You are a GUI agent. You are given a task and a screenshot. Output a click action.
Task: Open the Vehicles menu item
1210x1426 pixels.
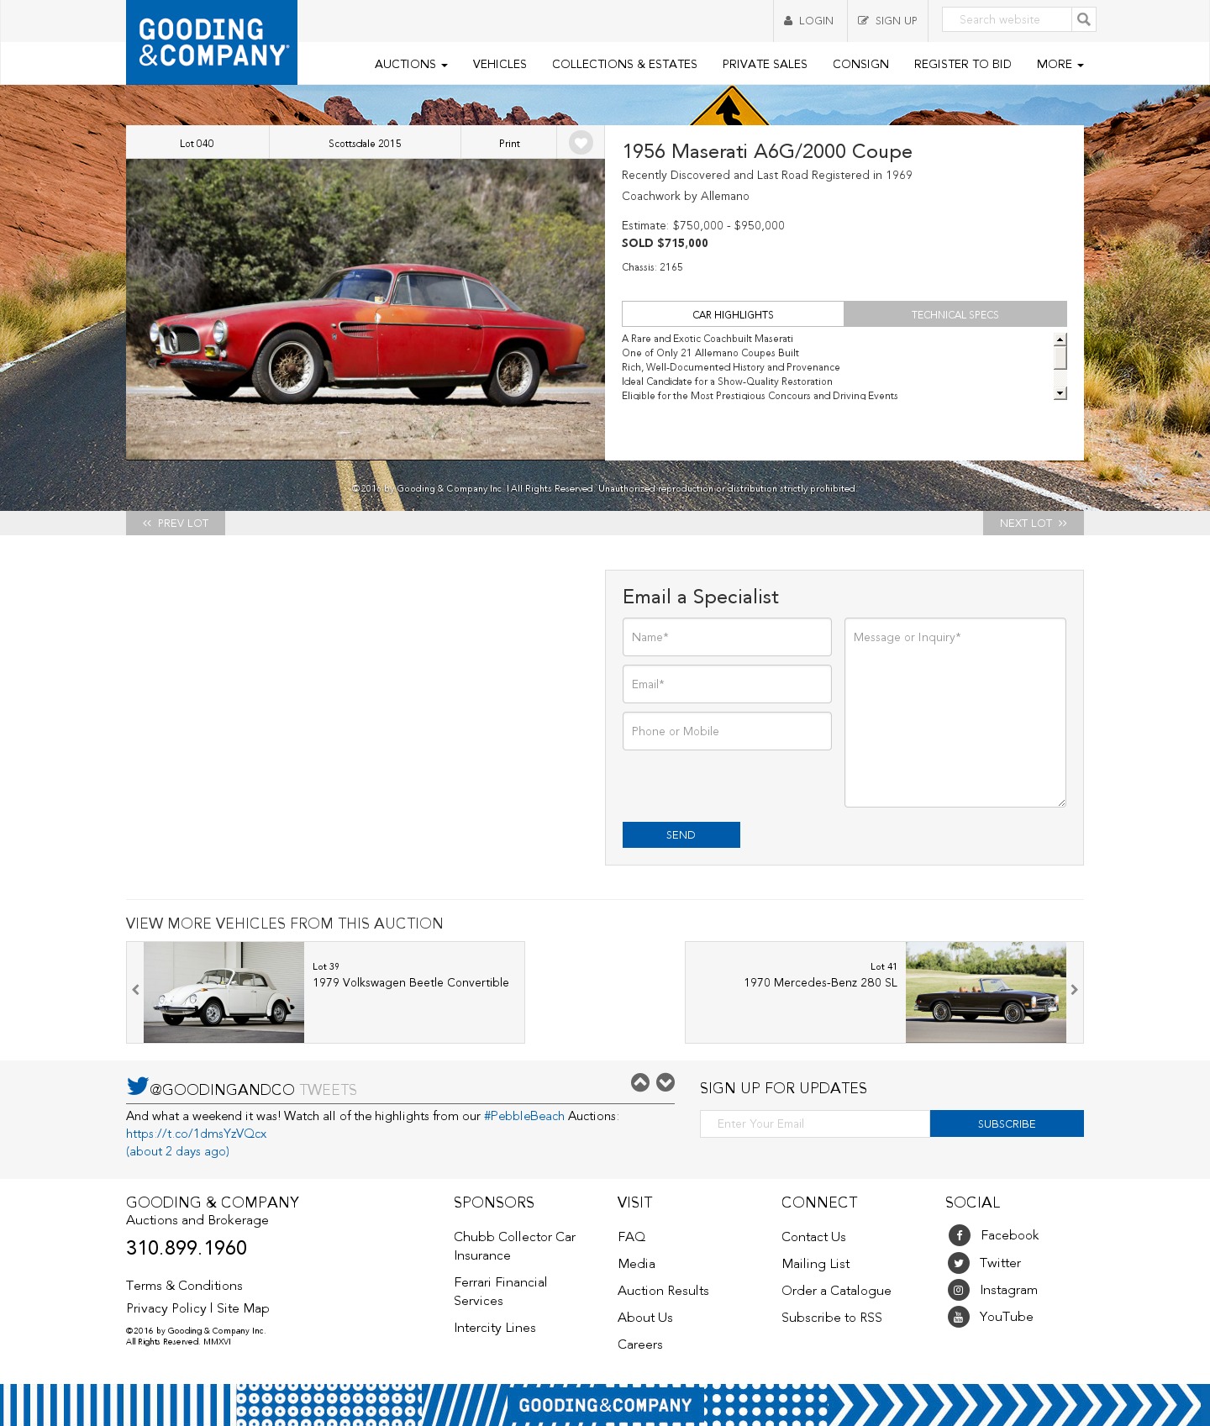(499, 64)
